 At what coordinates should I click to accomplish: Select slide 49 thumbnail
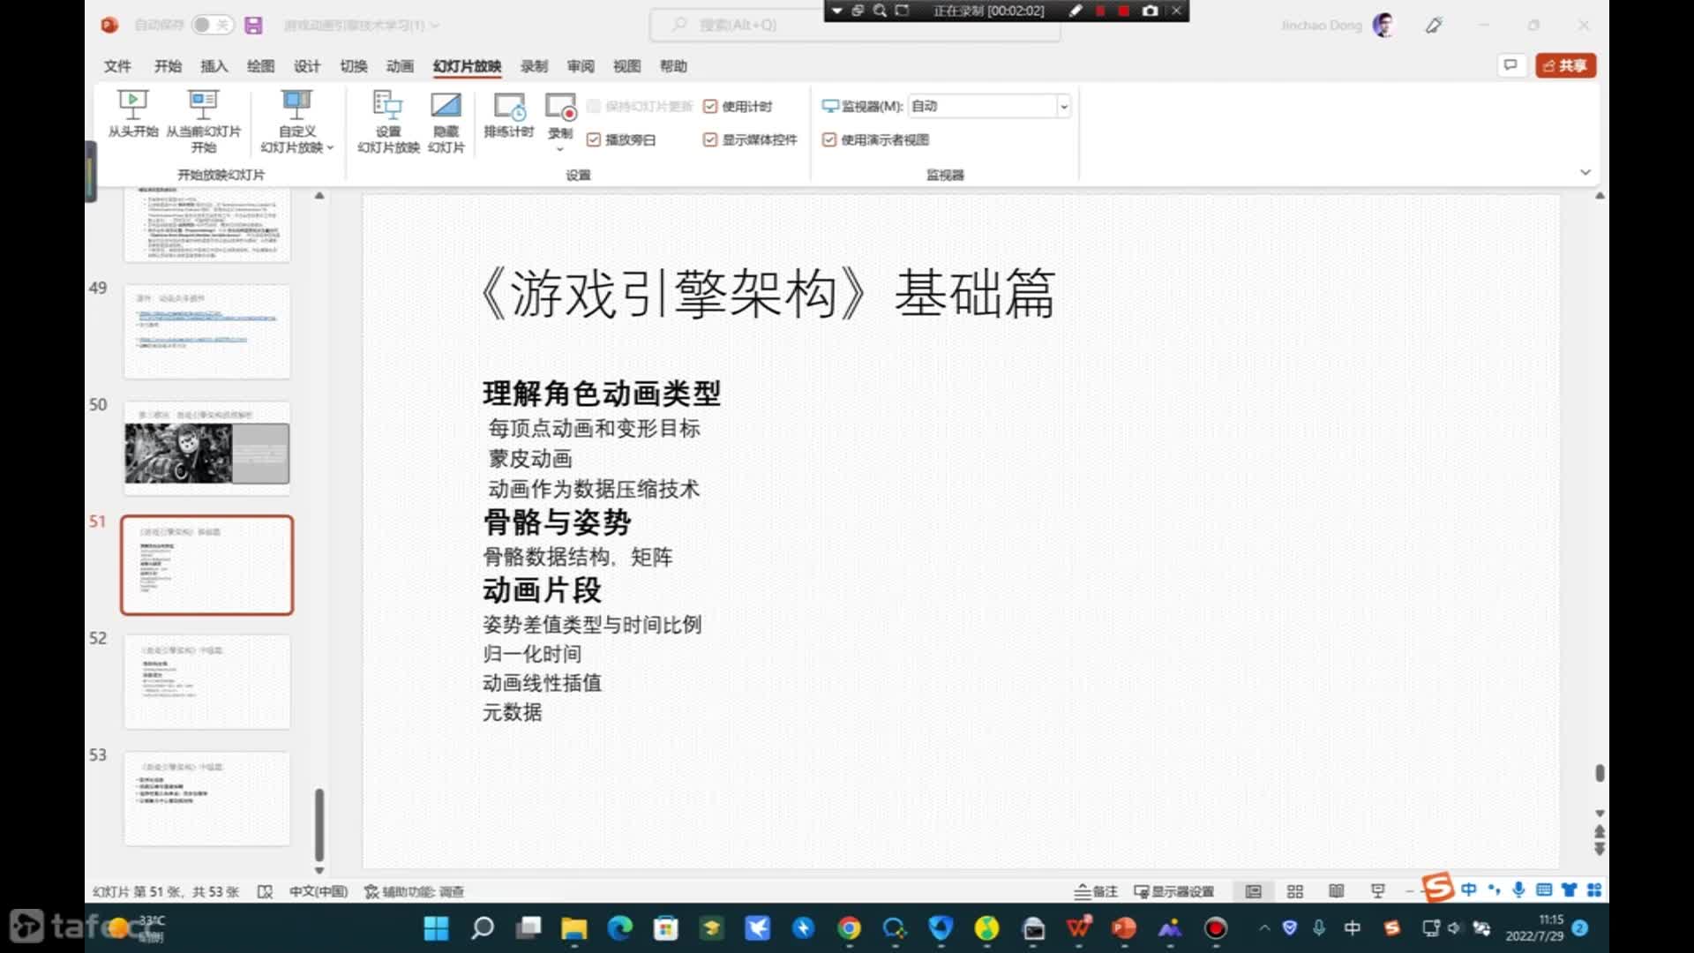pyautogui.click(x=206, y=332)
